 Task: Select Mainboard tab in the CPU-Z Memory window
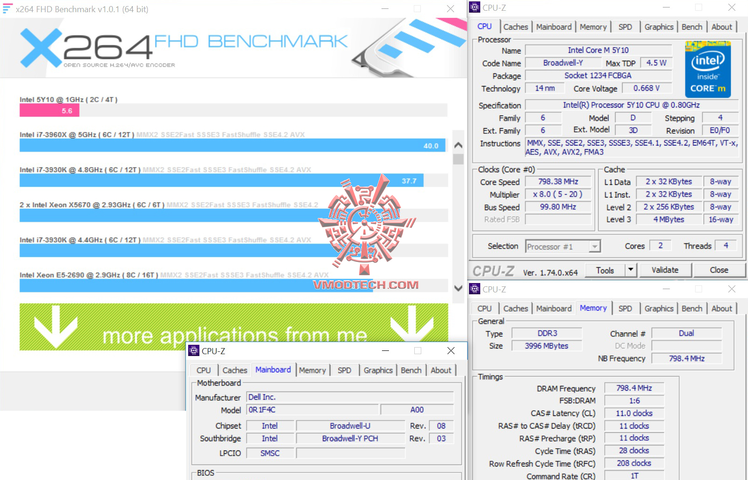pos(554,309)
